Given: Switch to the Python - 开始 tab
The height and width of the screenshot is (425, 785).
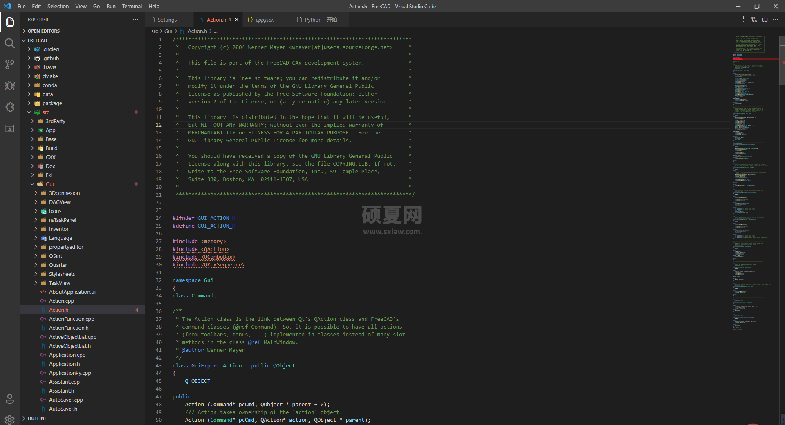Looking at the screenshot, I should click(321, 20).
